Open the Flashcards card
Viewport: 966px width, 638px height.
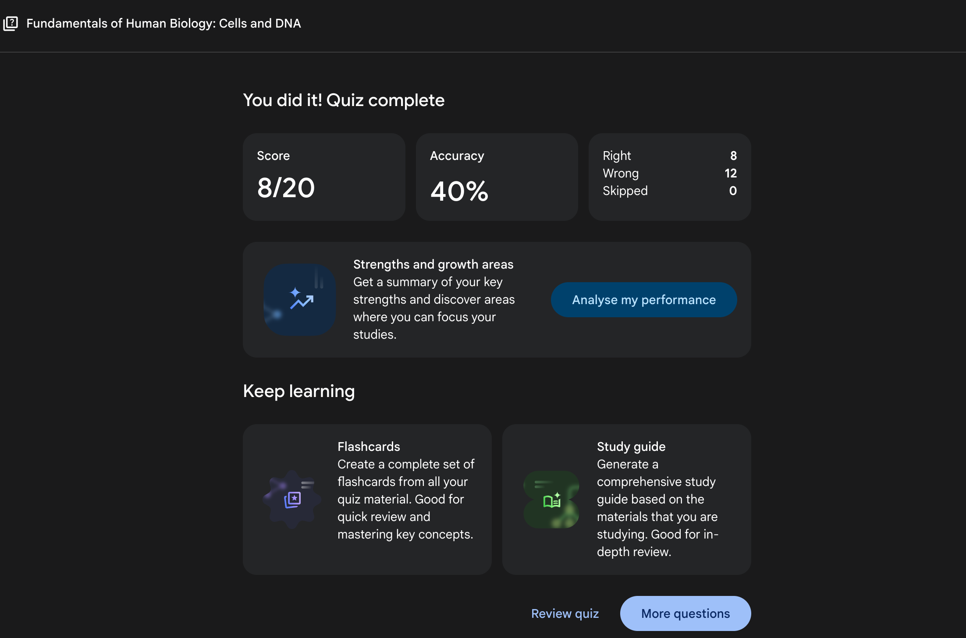tap(367, 499)
